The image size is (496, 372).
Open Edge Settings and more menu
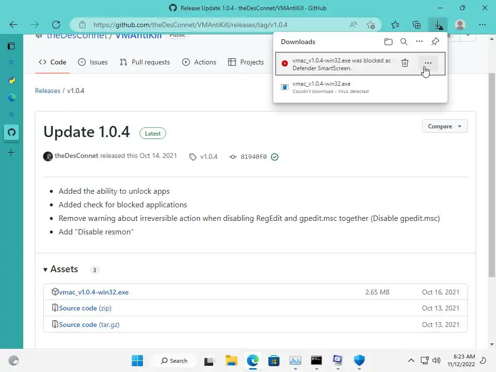point(482,25)
